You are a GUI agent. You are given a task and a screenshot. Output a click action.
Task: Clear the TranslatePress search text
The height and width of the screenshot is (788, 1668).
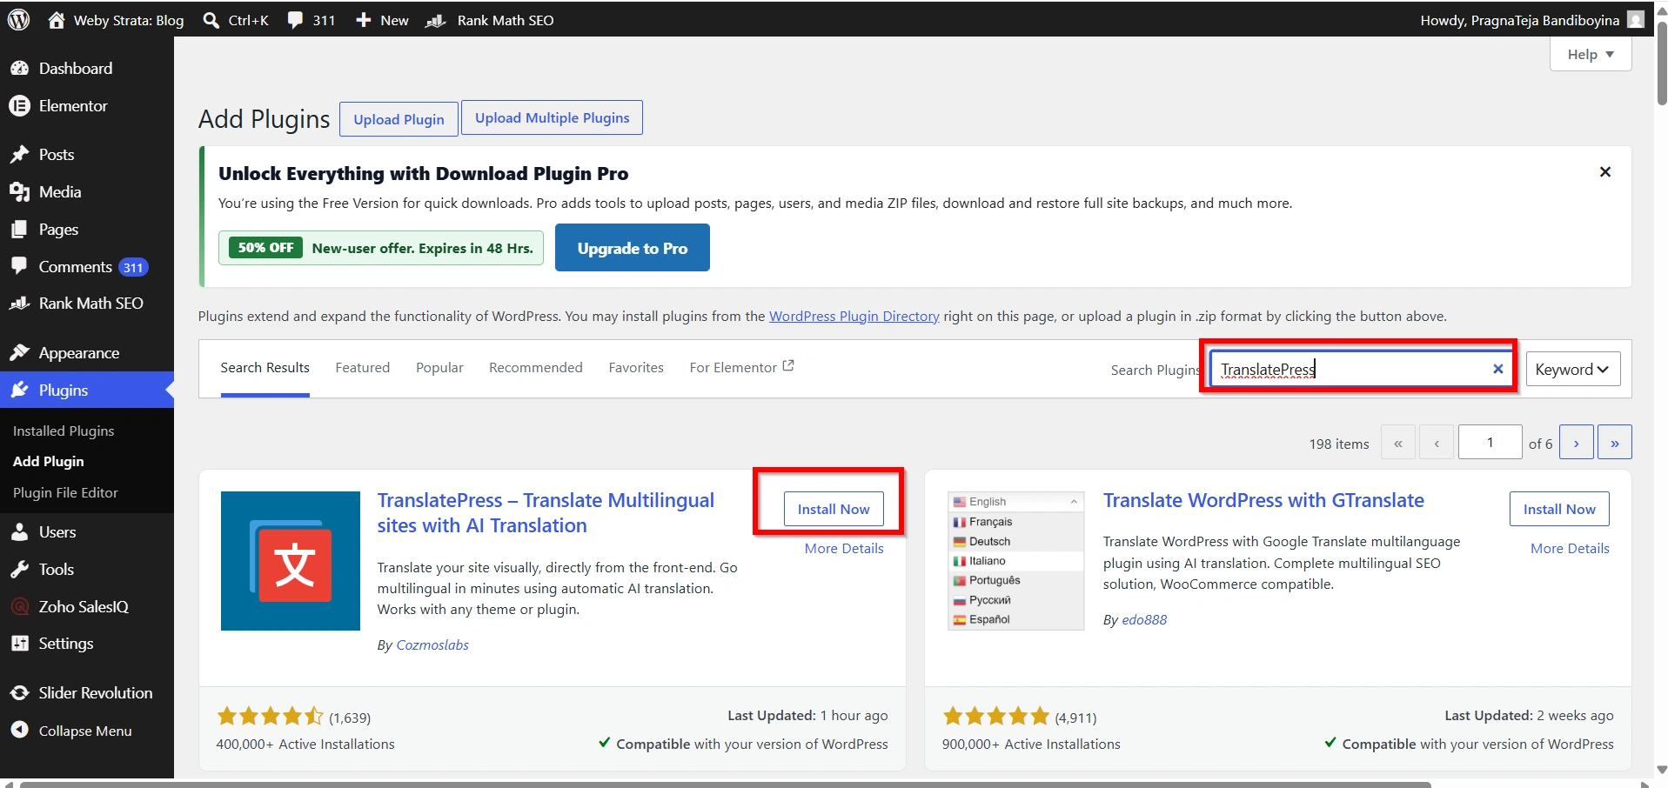point(1498,369)
